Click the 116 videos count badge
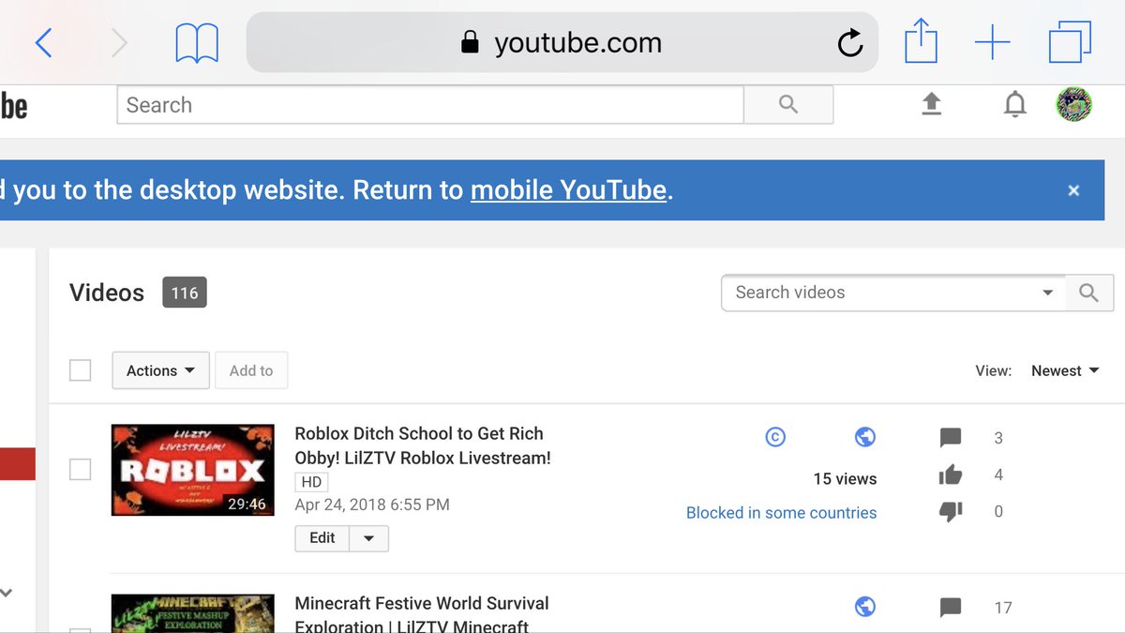Image resolution: width=1125 pixels, height=633 pixels. (x=185, y=293)
